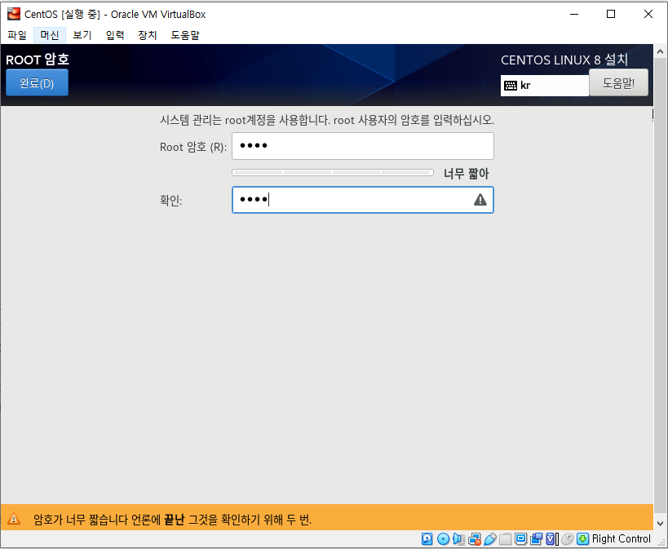Click the warning triangle in the confirm field
The image size is (668, 549).
tap(480, 200)
